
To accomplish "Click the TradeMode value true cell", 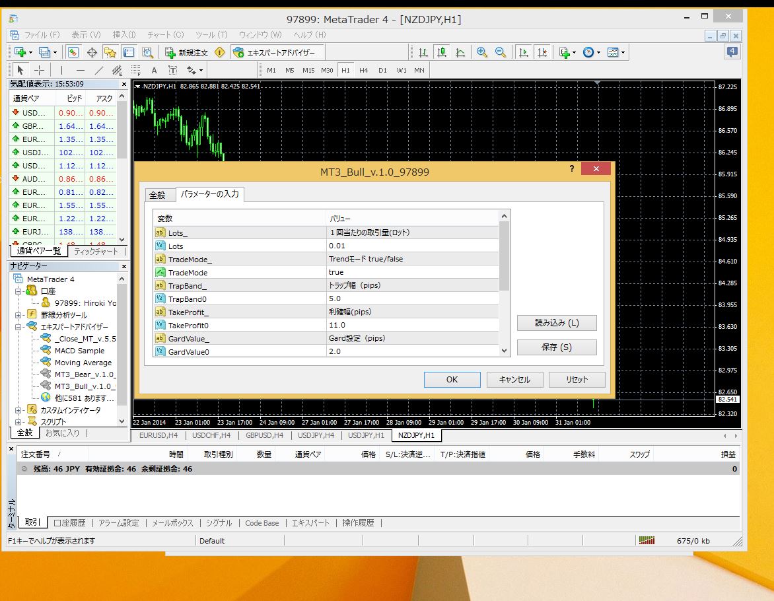I will click(413, 272).
